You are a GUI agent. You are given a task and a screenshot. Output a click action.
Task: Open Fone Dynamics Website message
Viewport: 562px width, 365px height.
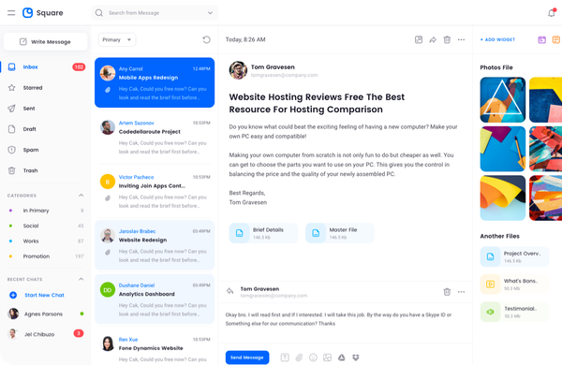155,346
